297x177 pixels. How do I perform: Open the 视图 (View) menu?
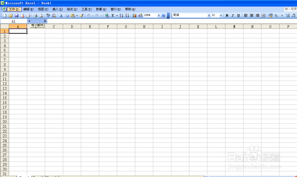[43, 9]
